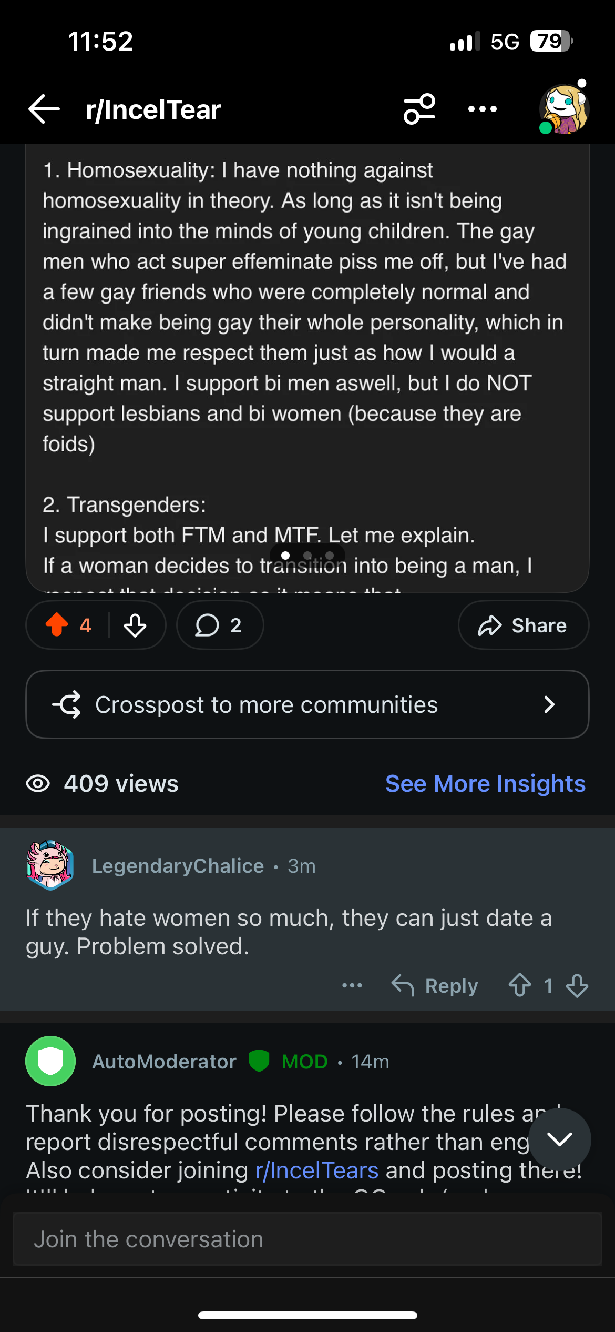Image resolution: width=615 pixels, height=1332 pixels.
Task: Open LegendaryChalice comment options menu
Action: click(x=352, y=985)
